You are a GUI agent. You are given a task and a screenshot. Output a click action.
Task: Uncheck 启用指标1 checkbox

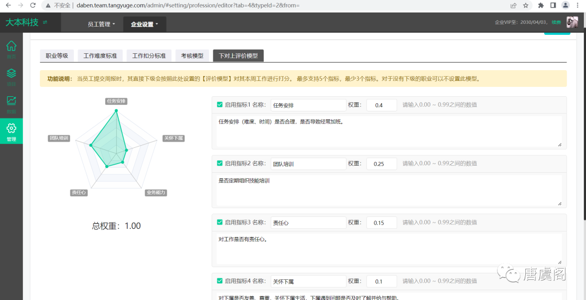click(x=220, y=105)
